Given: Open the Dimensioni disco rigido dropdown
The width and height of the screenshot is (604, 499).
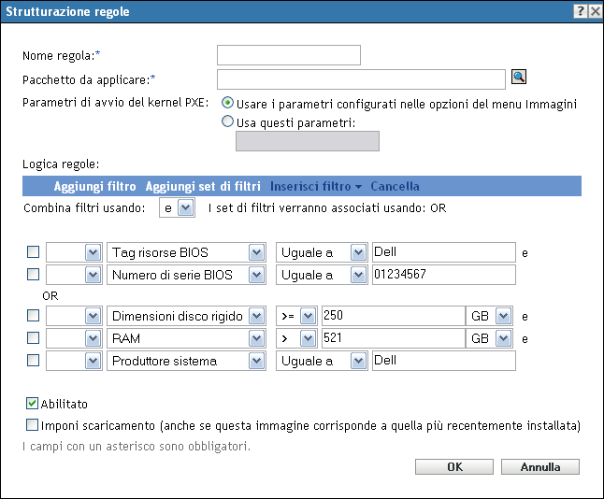Looking at the screenshot, I should click(x=256, y=315).
